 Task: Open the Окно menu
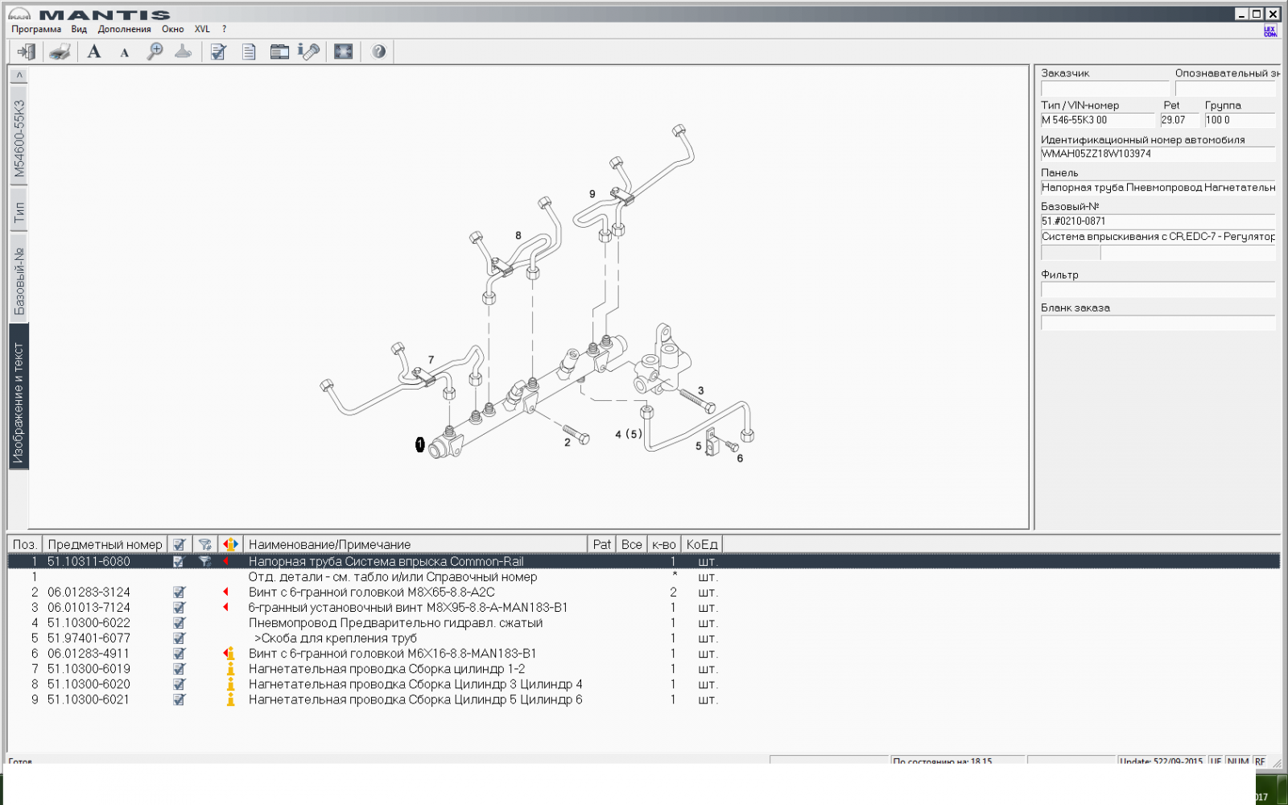(172, 29)
